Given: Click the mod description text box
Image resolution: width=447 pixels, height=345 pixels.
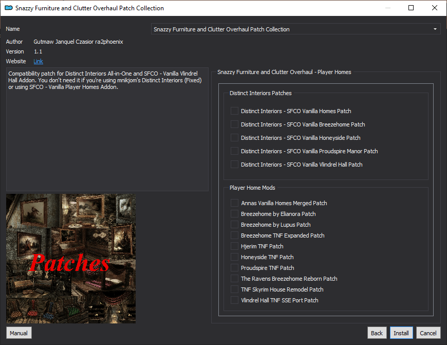Looking at the screenshot, I should 107,129.
